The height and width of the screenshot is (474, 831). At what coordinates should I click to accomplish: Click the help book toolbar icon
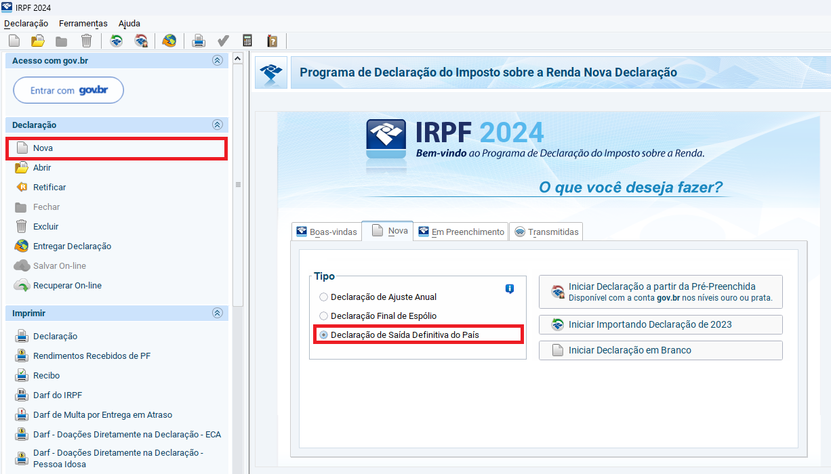272,41
